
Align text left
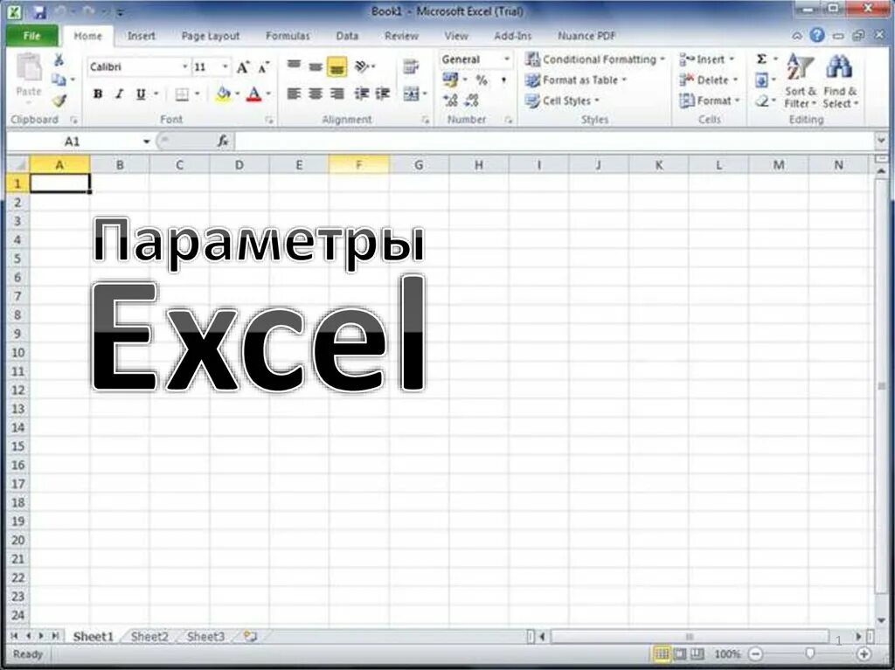tap(294, 93)
